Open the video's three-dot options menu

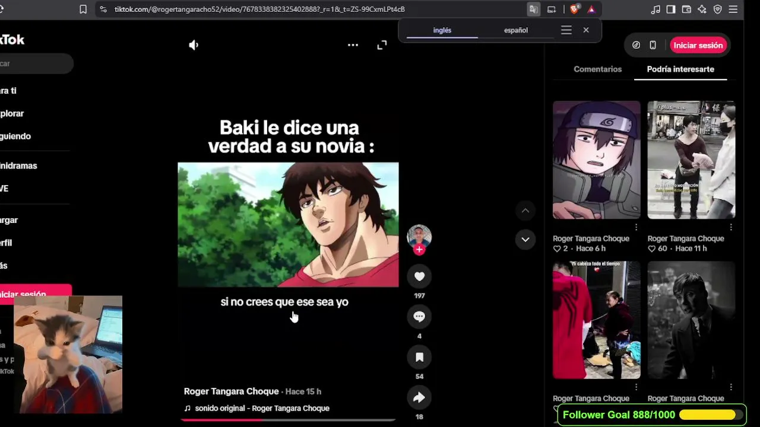(353, 45)
